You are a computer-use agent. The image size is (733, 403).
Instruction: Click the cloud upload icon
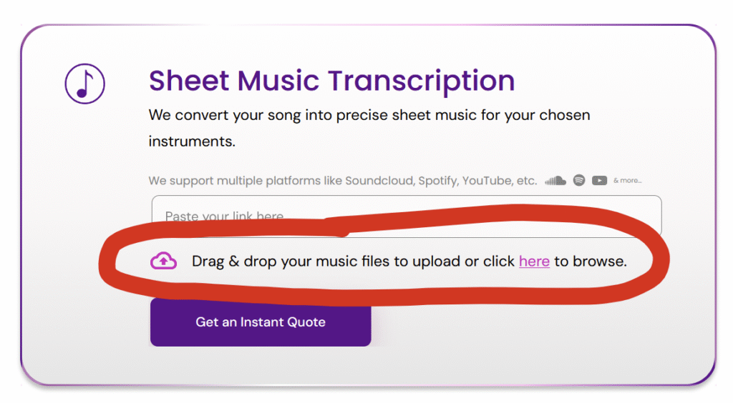click(164, 262)
